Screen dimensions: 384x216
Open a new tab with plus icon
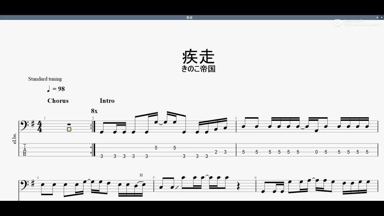[x=382, y=17]
